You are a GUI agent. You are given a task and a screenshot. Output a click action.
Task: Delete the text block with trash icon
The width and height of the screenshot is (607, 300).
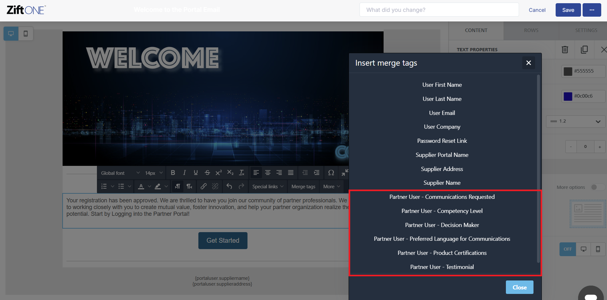point(565,50)
